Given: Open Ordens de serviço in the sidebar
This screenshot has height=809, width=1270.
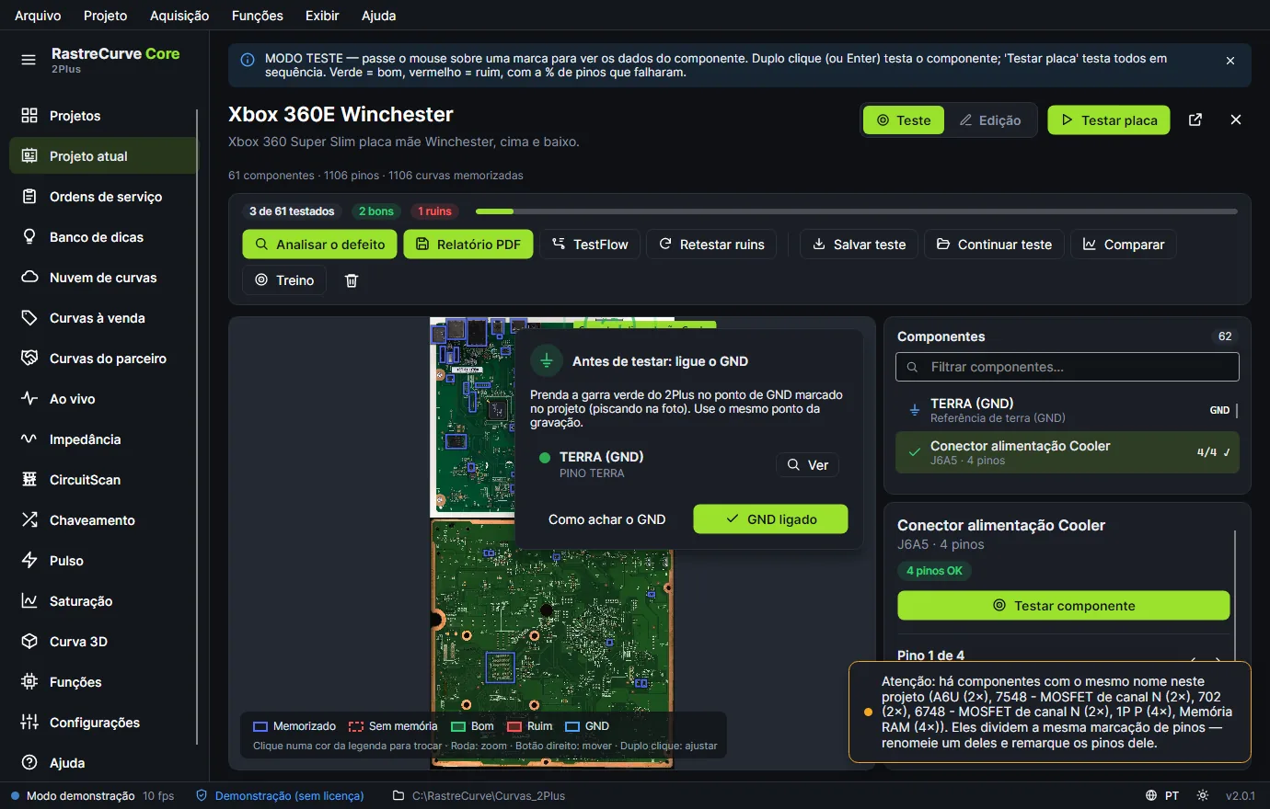Looking at the screenshot, I should 103,197.
